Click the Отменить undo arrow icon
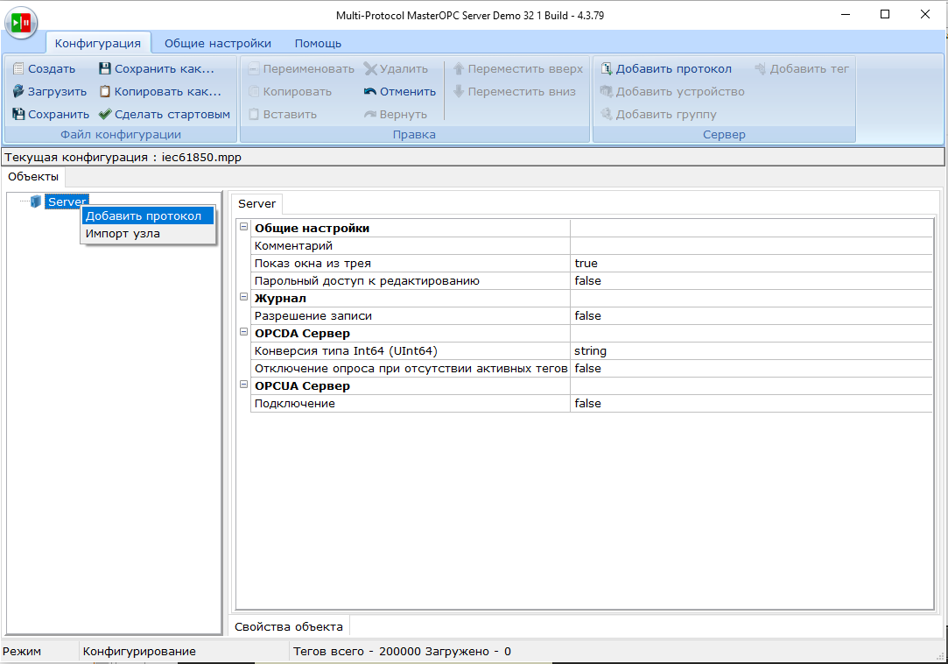Image resolution: width=948 pixels, height=664 pixels. pos(370,91)
